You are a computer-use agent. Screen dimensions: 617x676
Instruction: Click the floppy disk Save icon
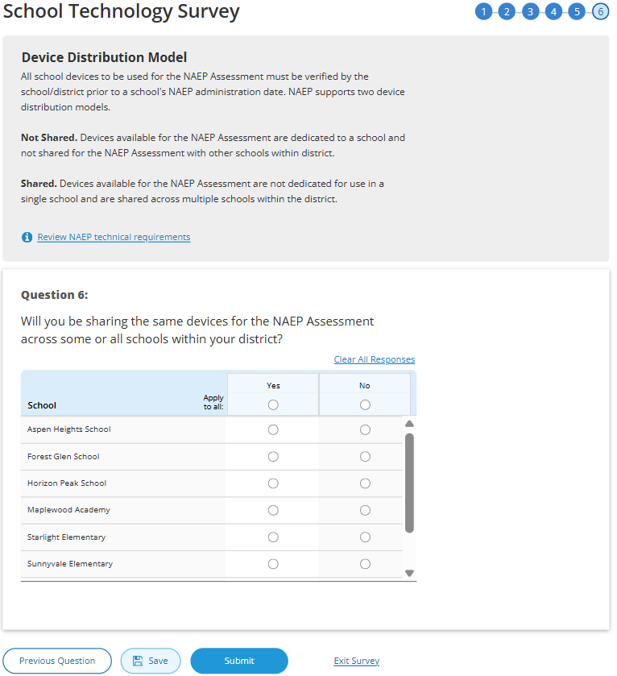click(138, 661)
